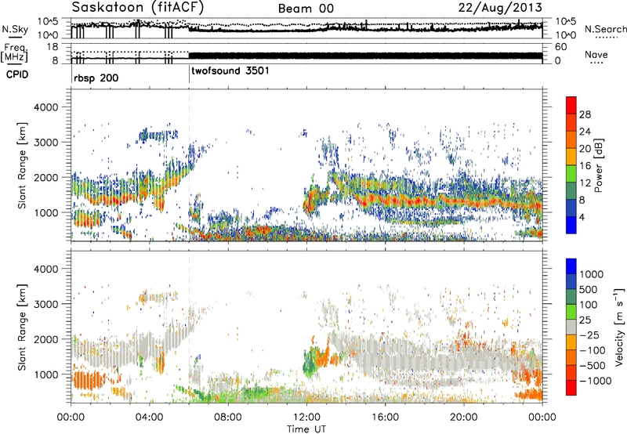Click the '4' tick on the power scale
627x434 pixels.
582,217
